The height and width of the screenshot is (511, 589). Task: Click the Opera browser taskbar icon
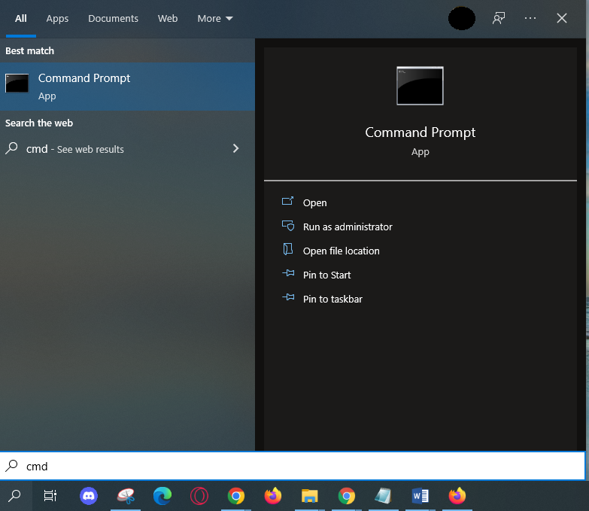pyautogui.click(x=199, y=496)
